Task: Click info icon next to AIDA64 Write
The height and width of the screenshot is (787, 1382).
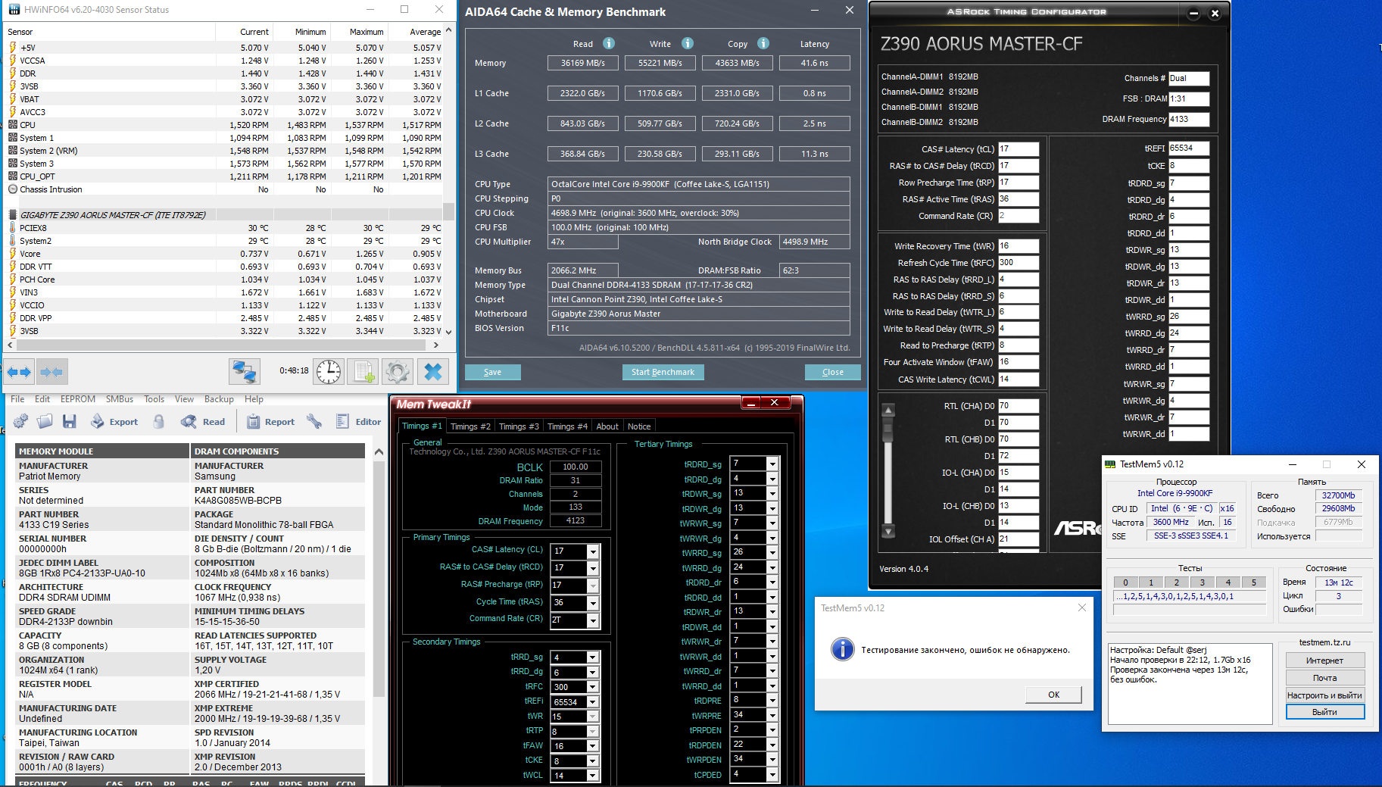Action: pyautogui.click(x=688, y=43)
